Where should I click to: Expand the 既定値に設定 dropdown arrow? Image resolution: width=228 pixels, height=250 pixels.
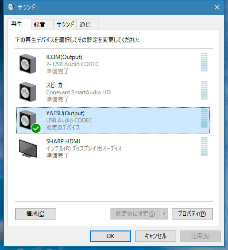pos(165,214)
